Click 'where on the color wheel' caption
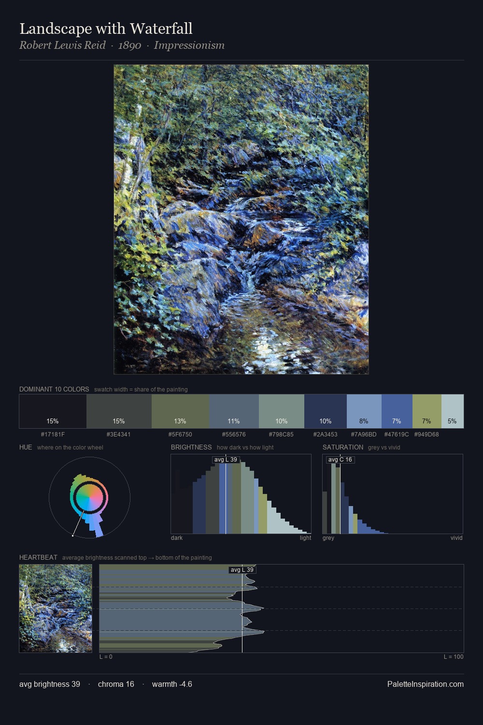This screenshot has width=483, height=725. click(70, 448)
